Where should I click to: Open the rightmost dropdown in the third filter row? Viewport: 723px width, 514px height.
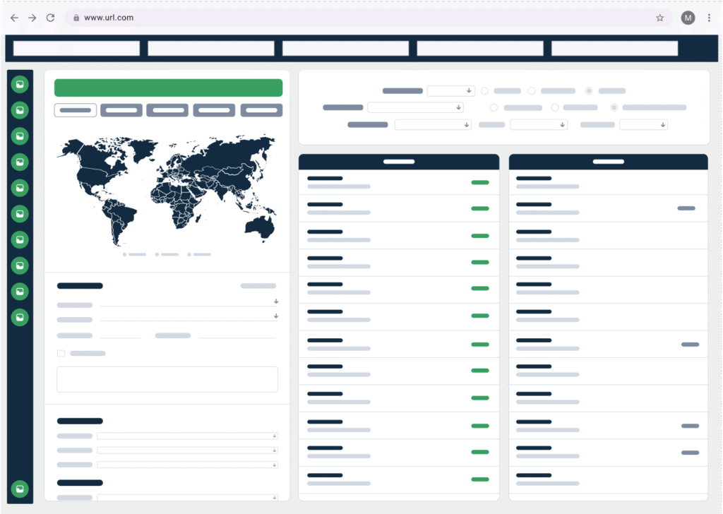[643, 124]
